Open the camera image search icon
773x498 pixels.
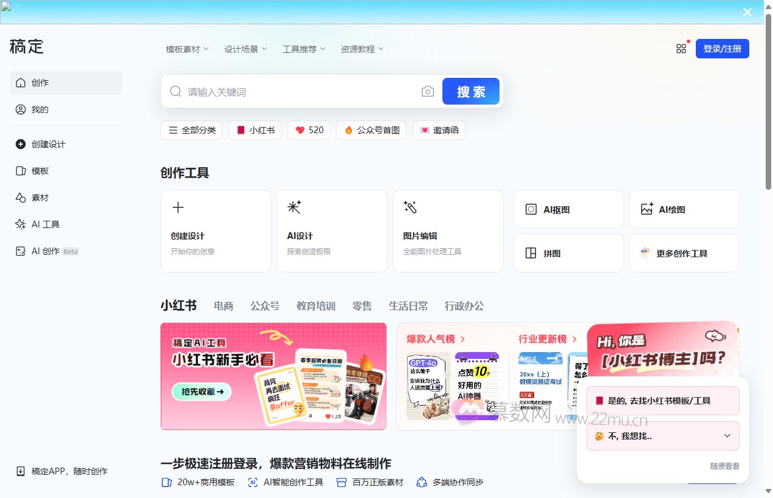coord(427,91)
